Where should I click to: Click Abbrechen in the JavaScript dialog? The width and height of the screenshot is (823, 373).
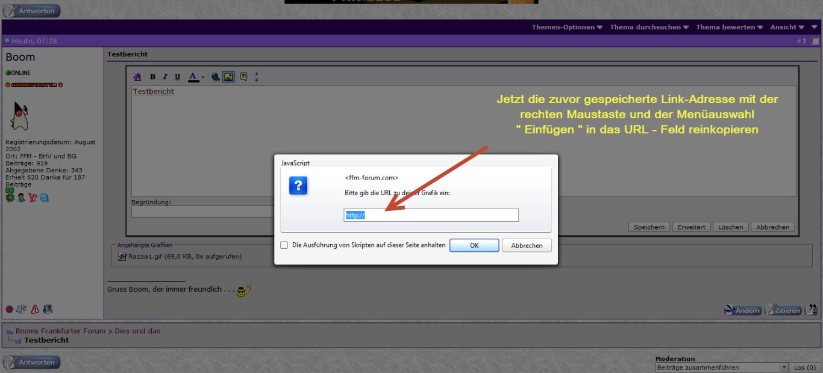[527, 245]
